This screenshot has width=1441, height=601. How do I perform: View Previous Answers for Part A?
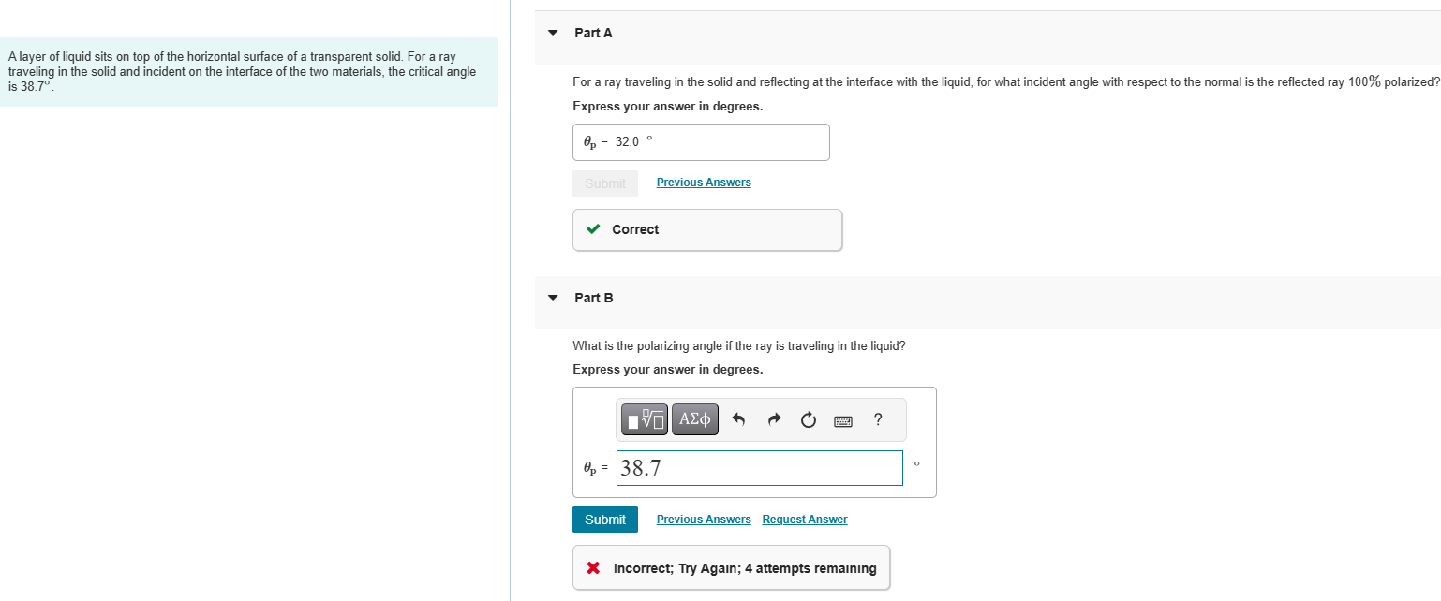[x=704, y=183]
